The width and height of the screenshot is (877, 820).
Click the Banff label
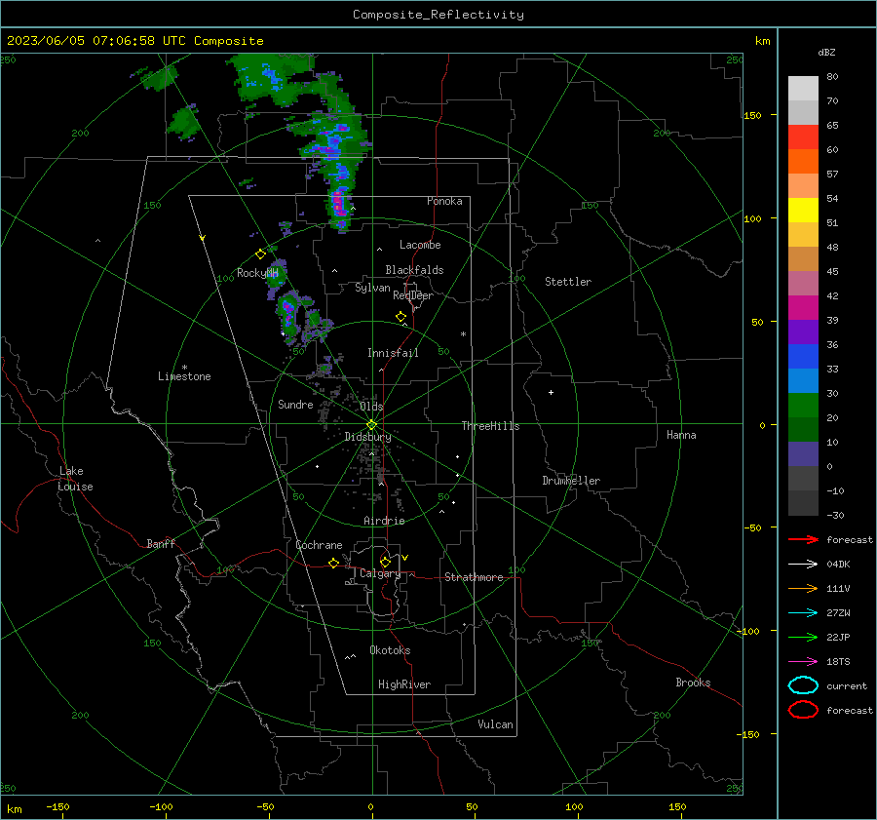point(161,543)
